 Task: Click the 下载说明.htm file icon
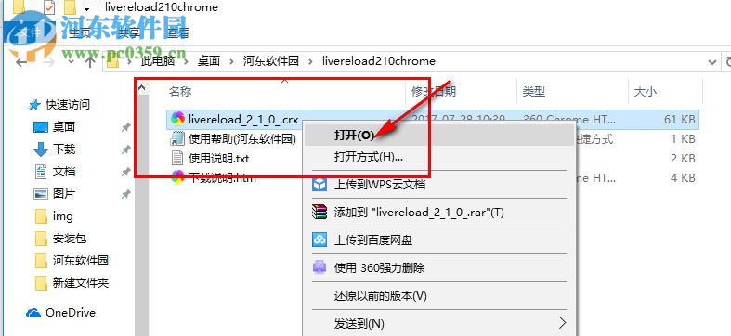(177, 177)
